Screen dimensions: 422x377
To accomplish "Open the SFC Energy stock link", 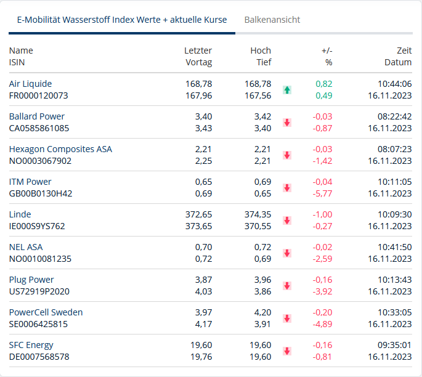I will 31,345.
